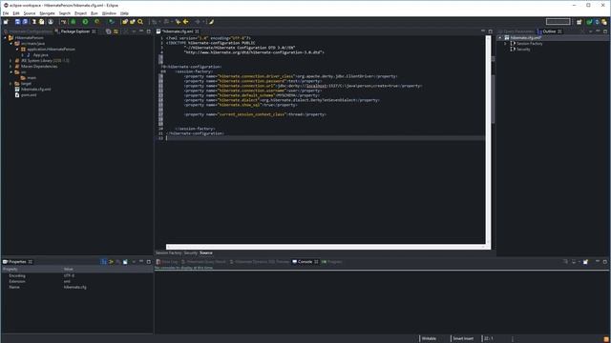The image size is (611, 343).
Task: Click Writable in the status bar
Action: (429, 338)
